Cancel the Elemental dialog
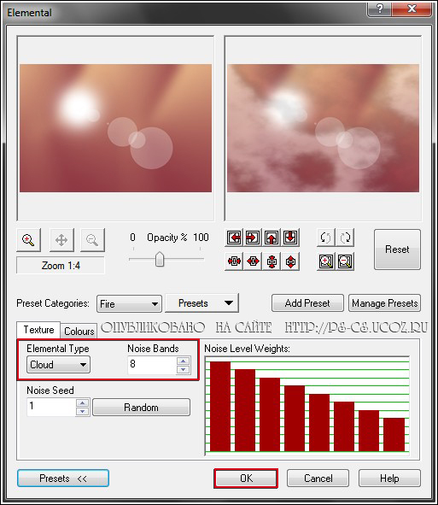The width and height of the screenshot is (438, 505). tap(318, 479)
